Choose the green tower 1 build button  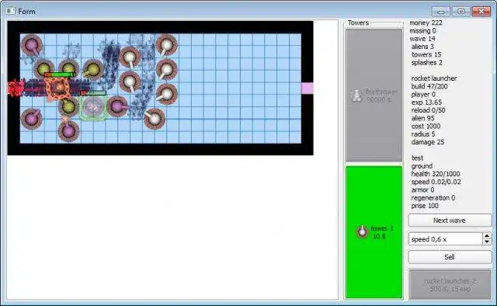click(374, 232)
